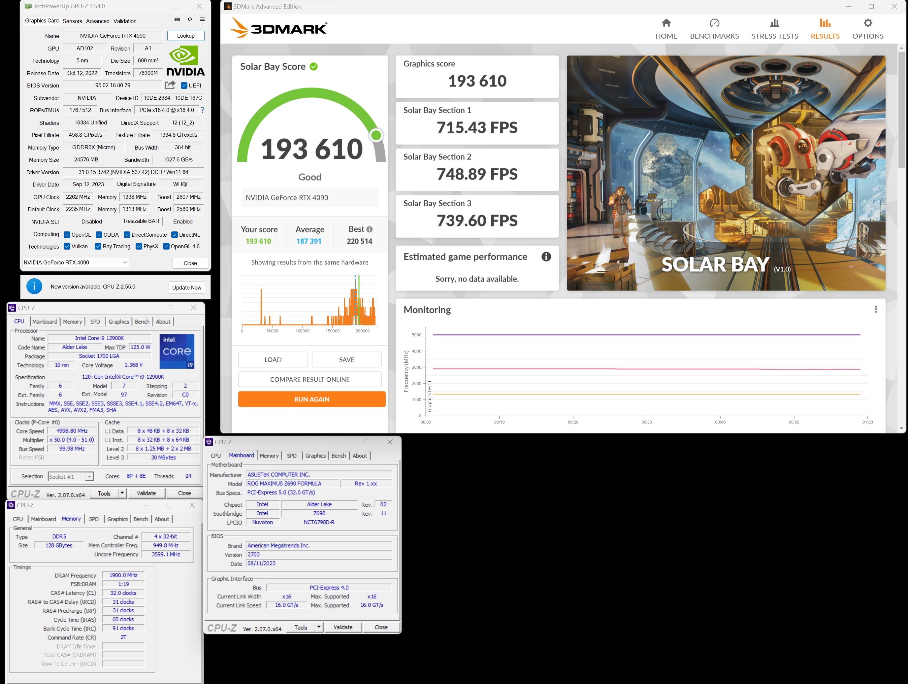The height and width of the screenshot is (684, 908).
Task: Click Intel Core i9 logo in CPU-Z
Action: click(x=177, y=351)
